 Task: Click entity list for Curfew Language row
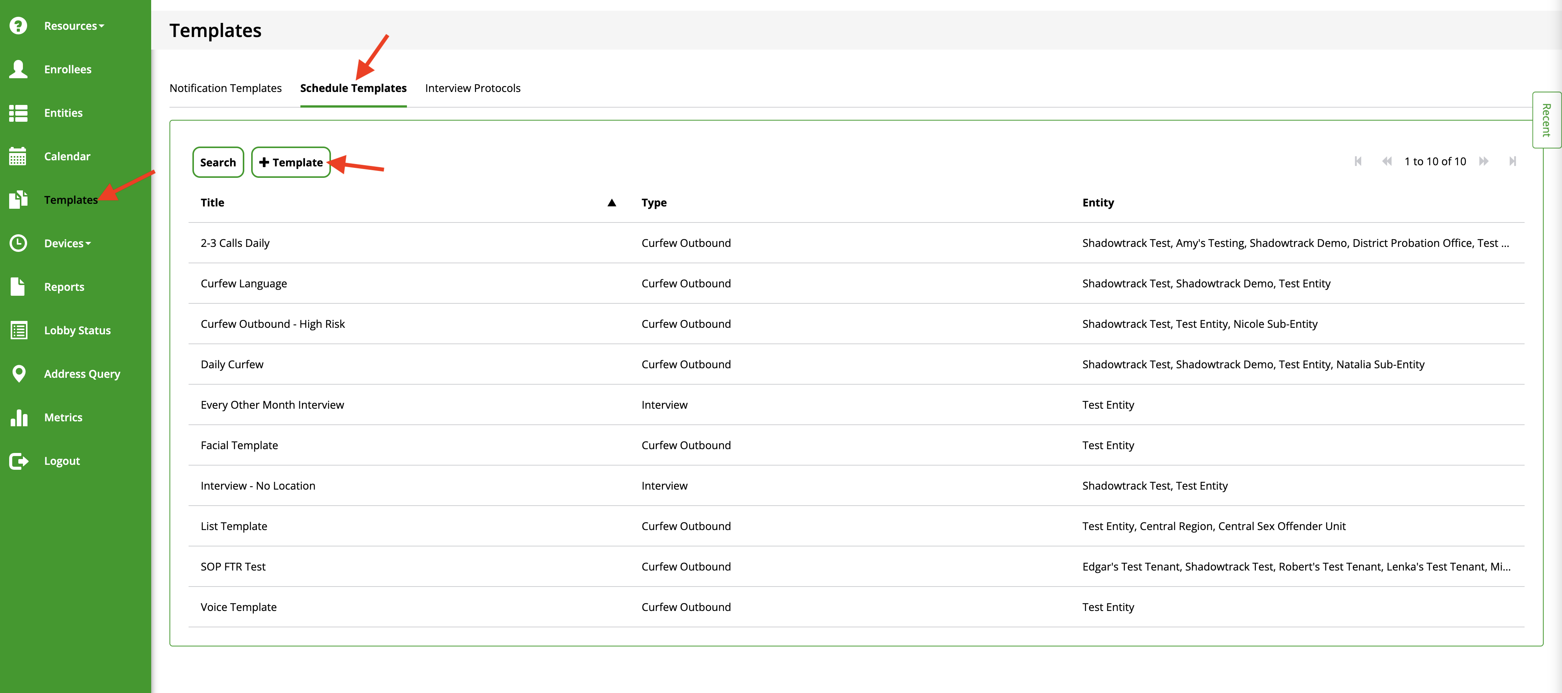coord(1207,284)
